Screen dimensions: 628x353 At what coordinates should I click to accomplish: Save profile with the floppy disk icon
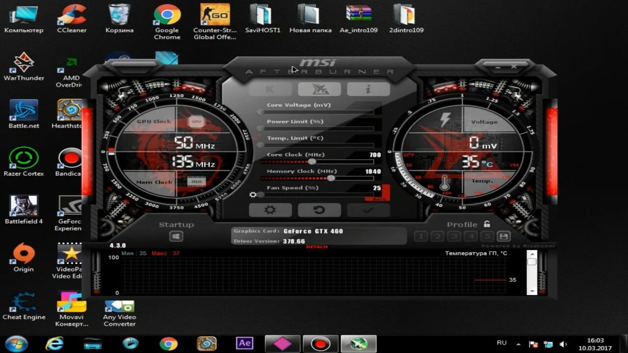[x=503, y=236]
